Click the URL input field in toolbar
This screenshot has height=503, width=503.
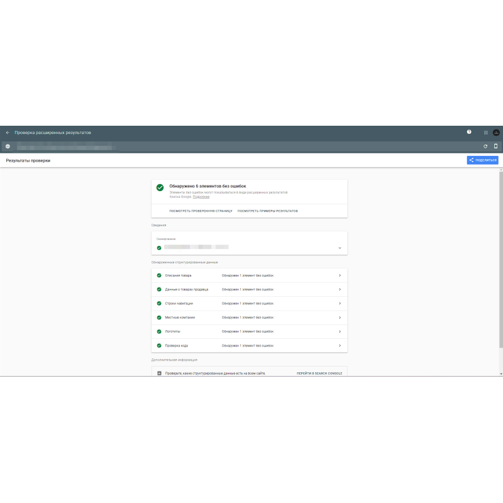click(239, 146)
